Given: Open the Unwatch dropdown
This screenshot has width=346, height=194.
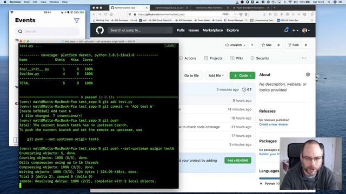Looking at the screenshot, I should (235, 45).
